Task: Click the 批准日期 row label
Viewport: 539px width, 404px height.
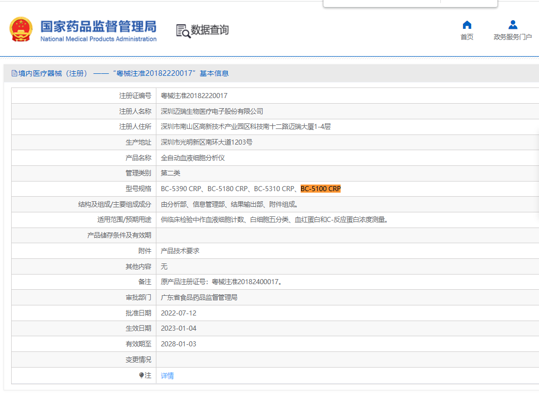Action: (x=138, y=313)
